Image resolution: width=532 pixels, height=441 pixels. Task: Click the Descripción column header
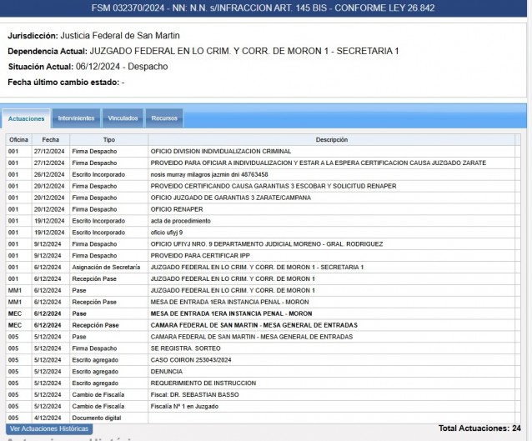[x=332, y=140]
